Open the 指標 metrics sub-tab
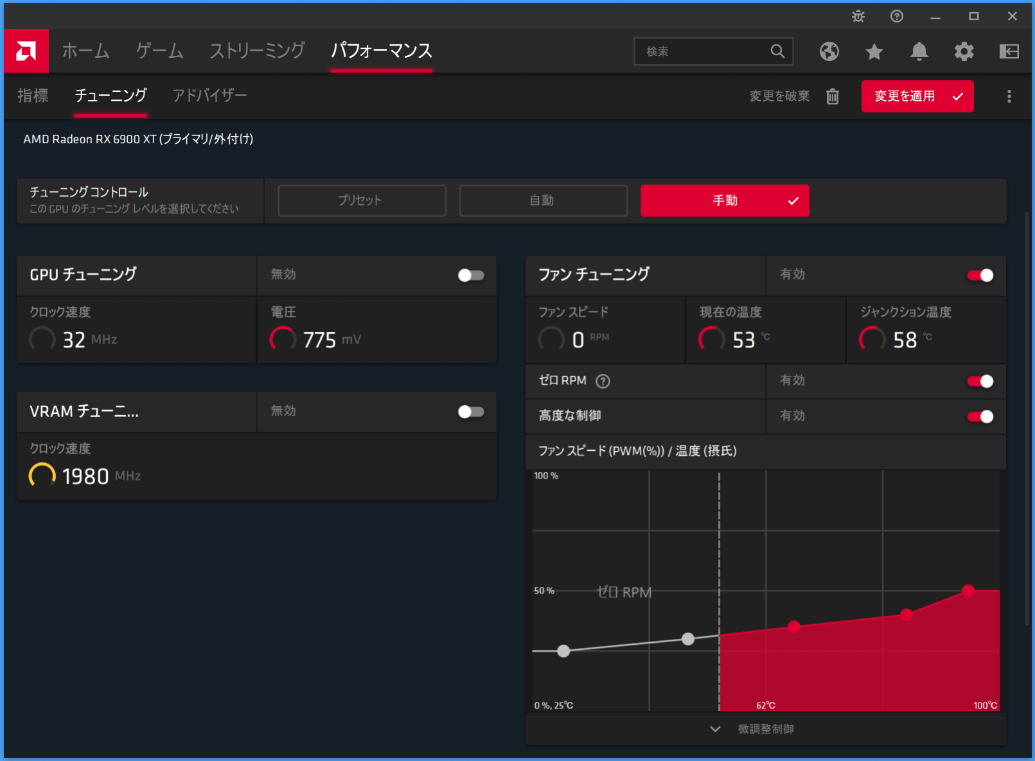Viewport: 1035px width, 761px height. 33,96
